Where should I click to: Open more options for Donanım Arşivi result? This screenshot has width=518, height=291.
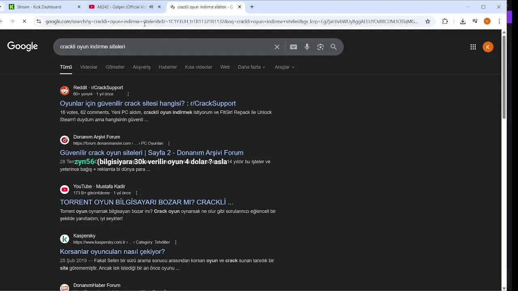[x=169, y=143]
